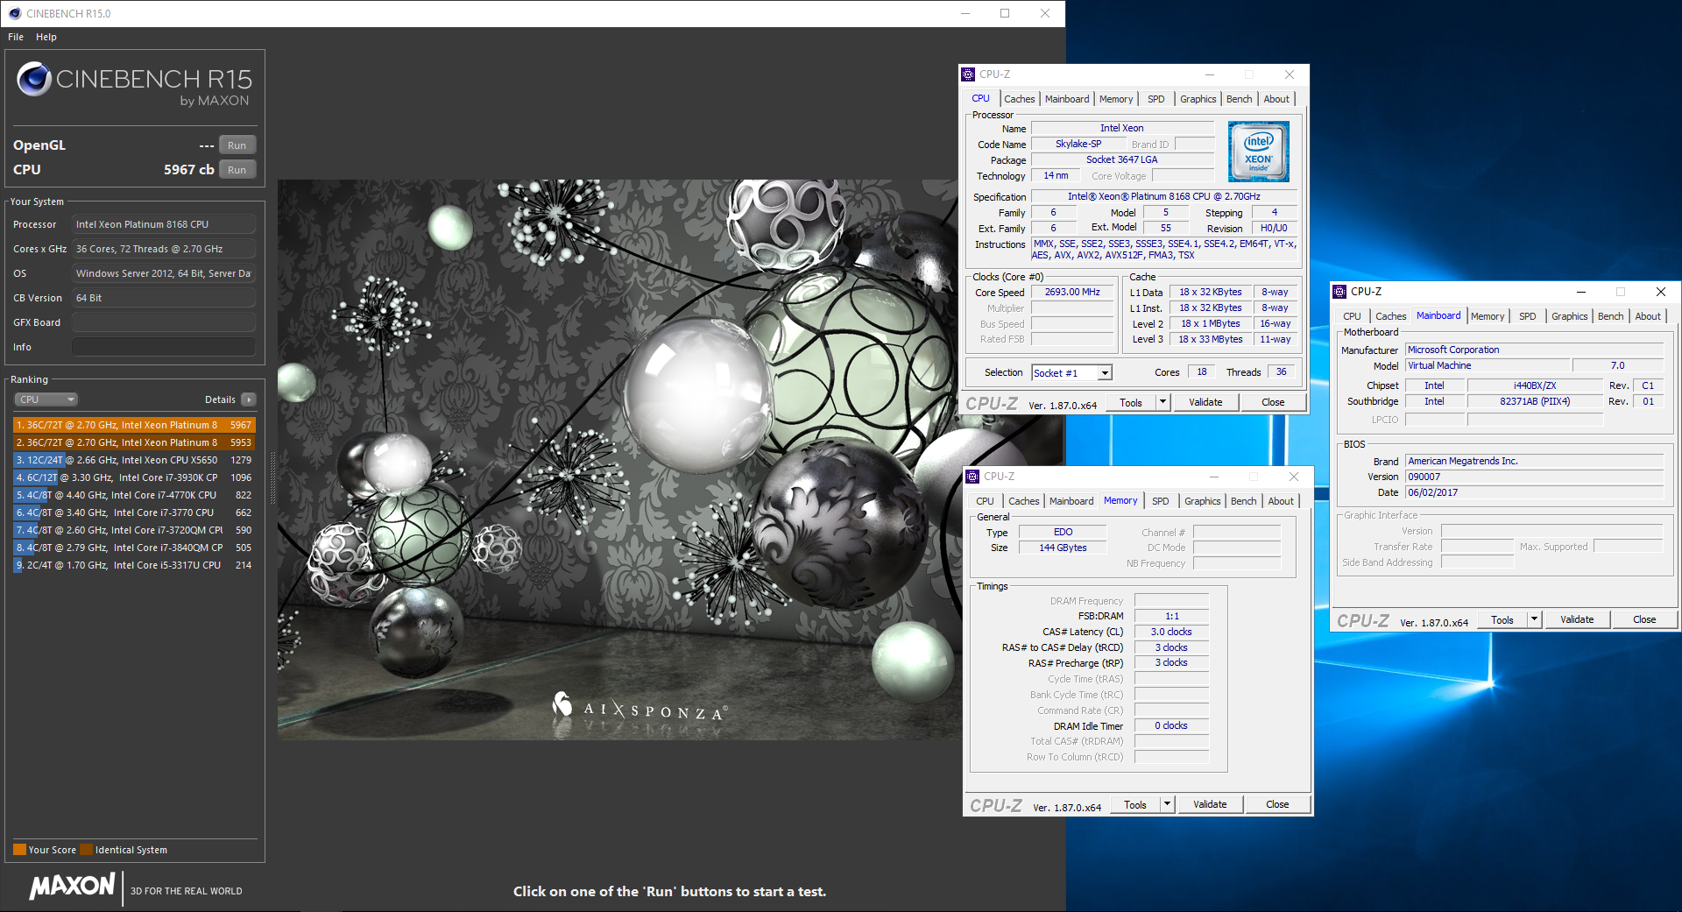Screen dimensions: 1682x912
Task: Click the Info input field
Action: pyautogui.click(x=164, y=347)
